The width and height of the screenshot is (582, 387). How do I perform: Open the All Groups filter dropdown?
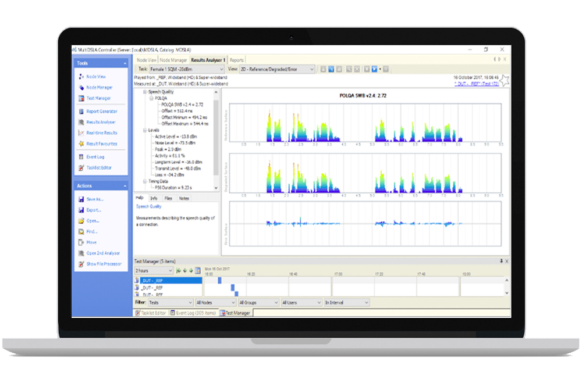click(259, 303)
